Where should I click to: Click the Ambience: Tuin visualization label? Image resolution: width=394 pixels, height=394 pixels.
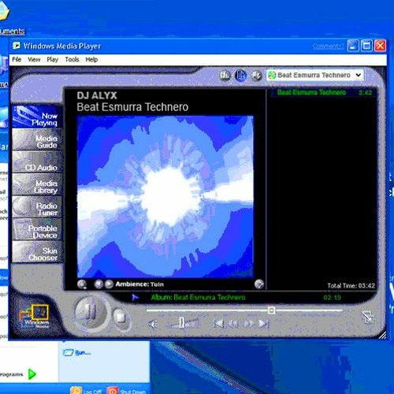[x=139, y=284]
